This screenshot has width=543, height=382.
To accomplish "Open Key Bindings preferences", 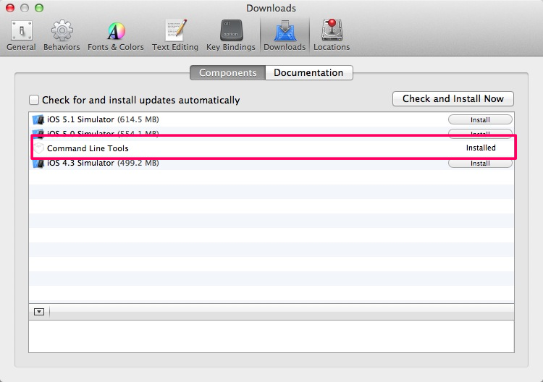I will pos(231,36).
